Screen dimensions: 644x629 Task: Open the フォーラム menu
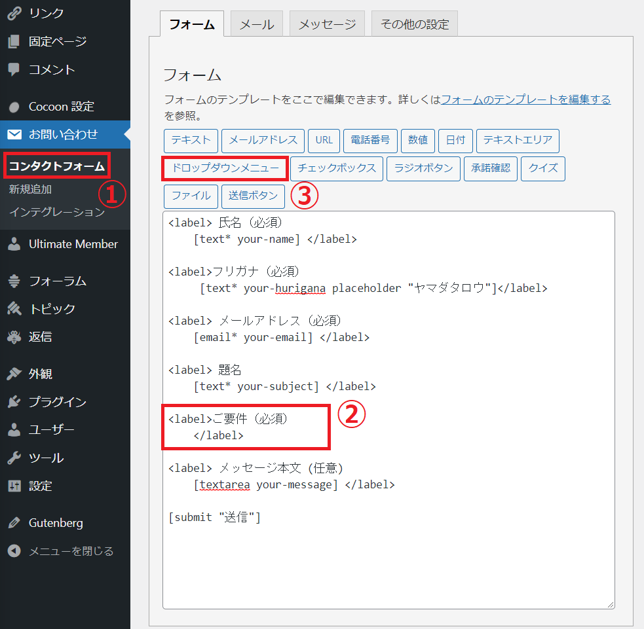pos(65,281)
